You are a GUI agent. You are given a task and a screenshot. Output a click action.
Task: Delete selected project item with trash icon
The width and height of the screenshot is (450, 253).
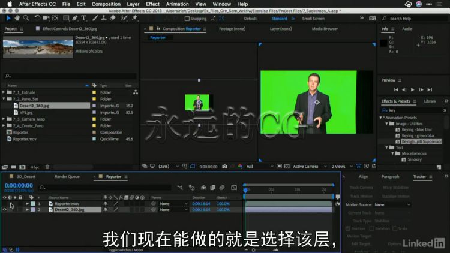click(47, 167)
